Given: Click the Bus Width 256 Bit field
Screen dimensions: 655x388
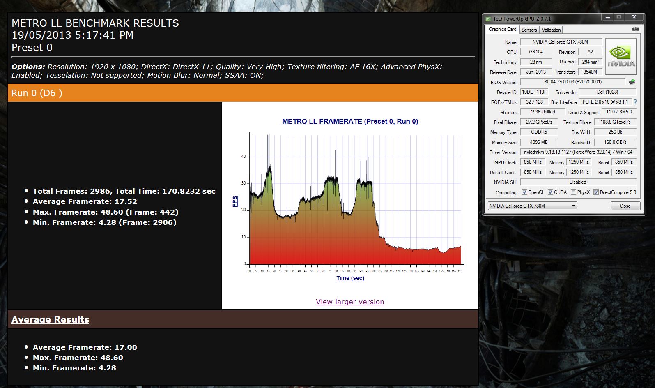Looking at the screenshot, I should click(x=615, y=132).
